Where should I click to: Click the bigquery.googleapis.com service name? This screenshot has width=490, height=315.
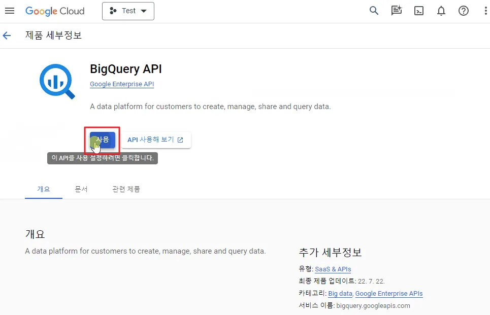(373, 306)
